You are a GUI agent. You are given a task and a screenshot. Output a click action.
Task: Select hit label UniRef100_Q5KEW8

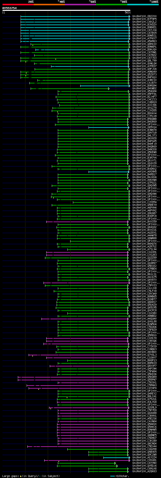145,152
